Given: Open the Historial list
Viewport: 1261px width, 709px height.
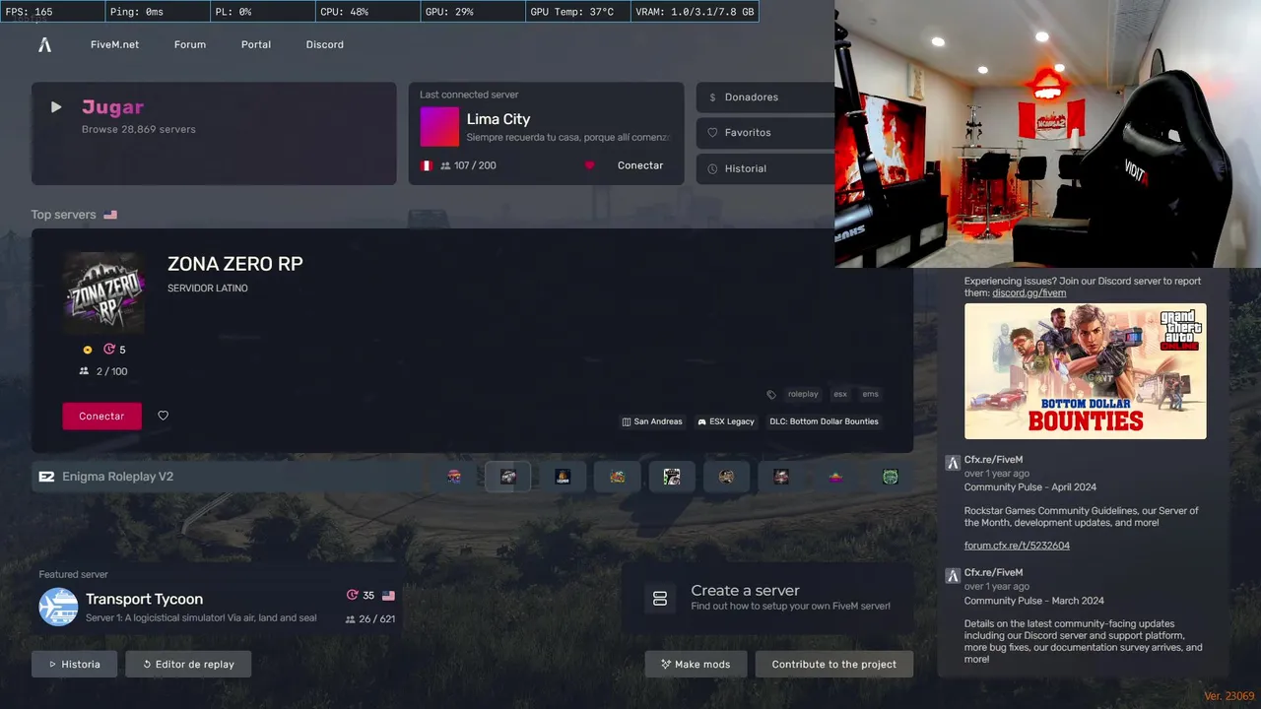Looking at the screenshot, I should (764, 168).
